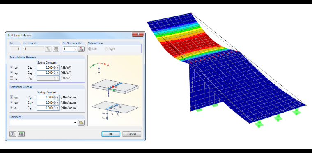
Task: Select the Right side of line radio
Action: 106,49
